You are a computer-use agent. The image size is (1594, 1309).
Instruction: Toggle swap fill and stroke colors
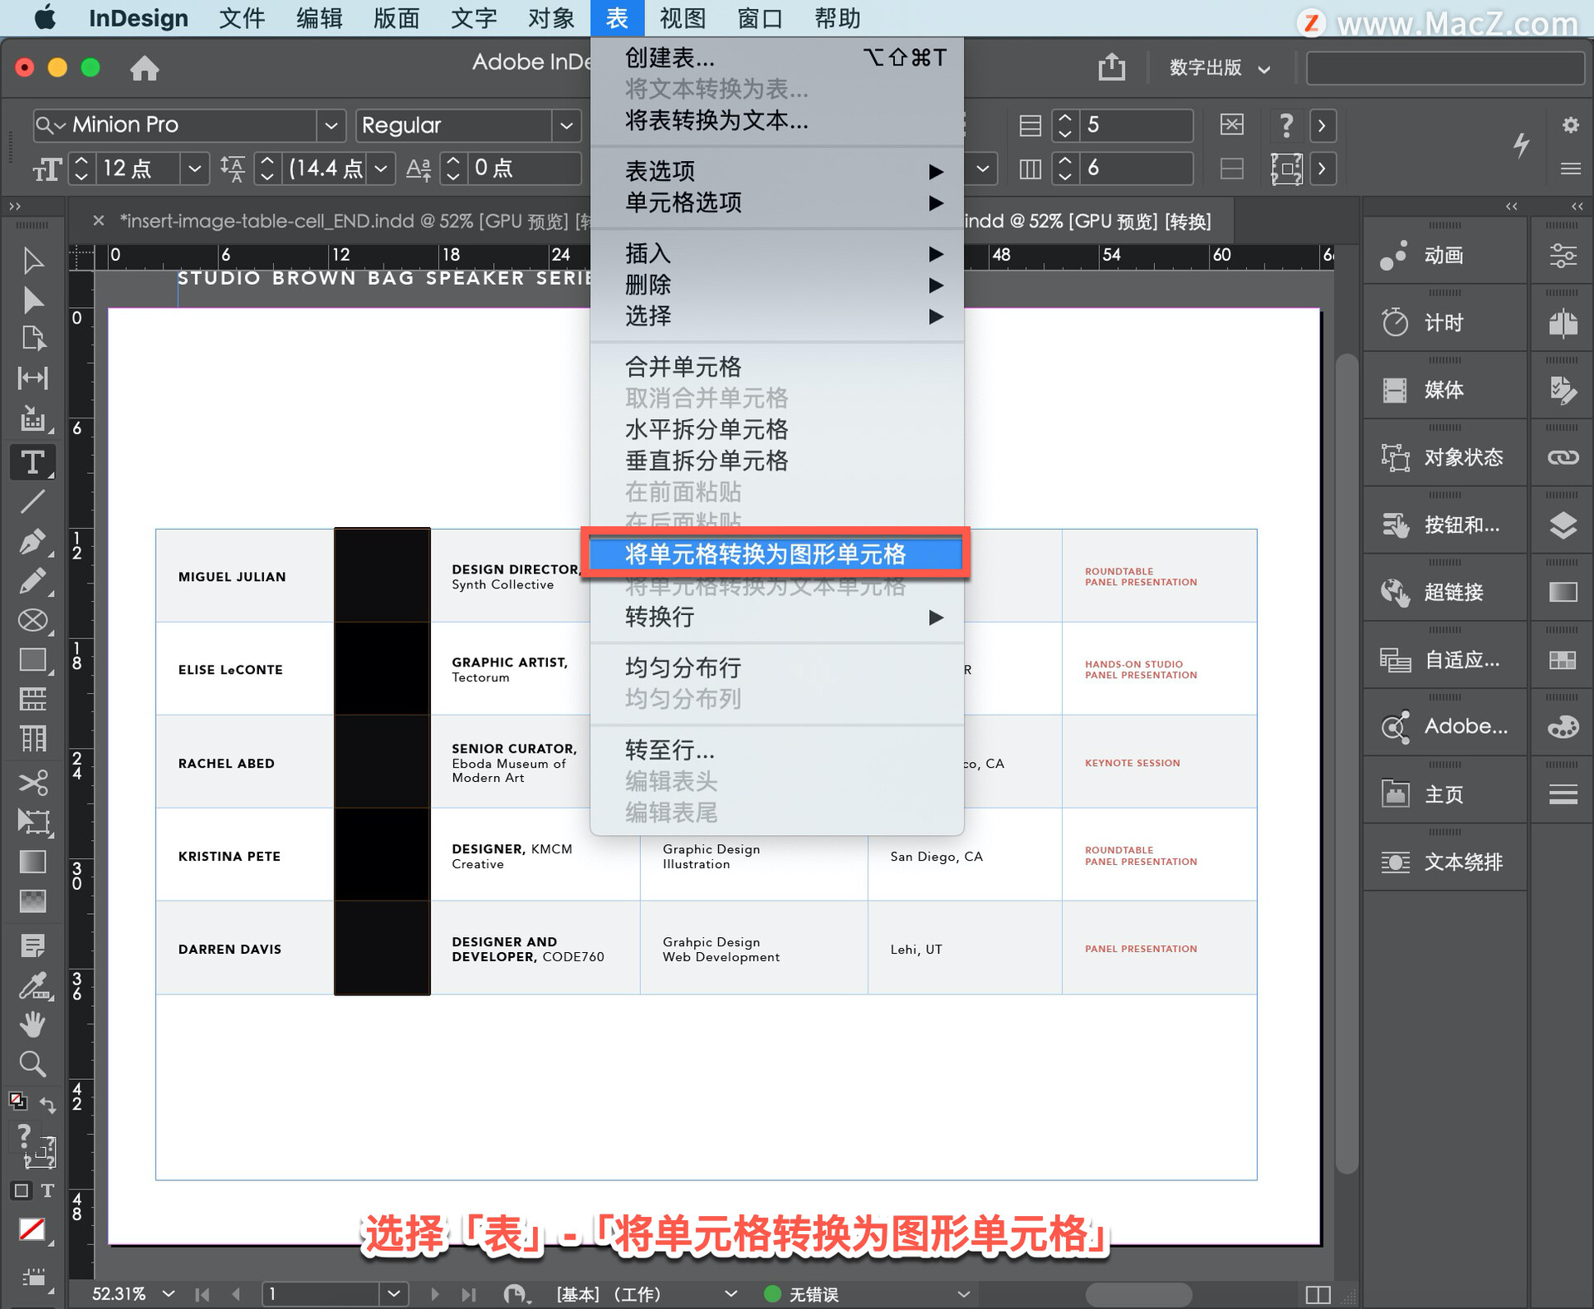pos(47,1104)
